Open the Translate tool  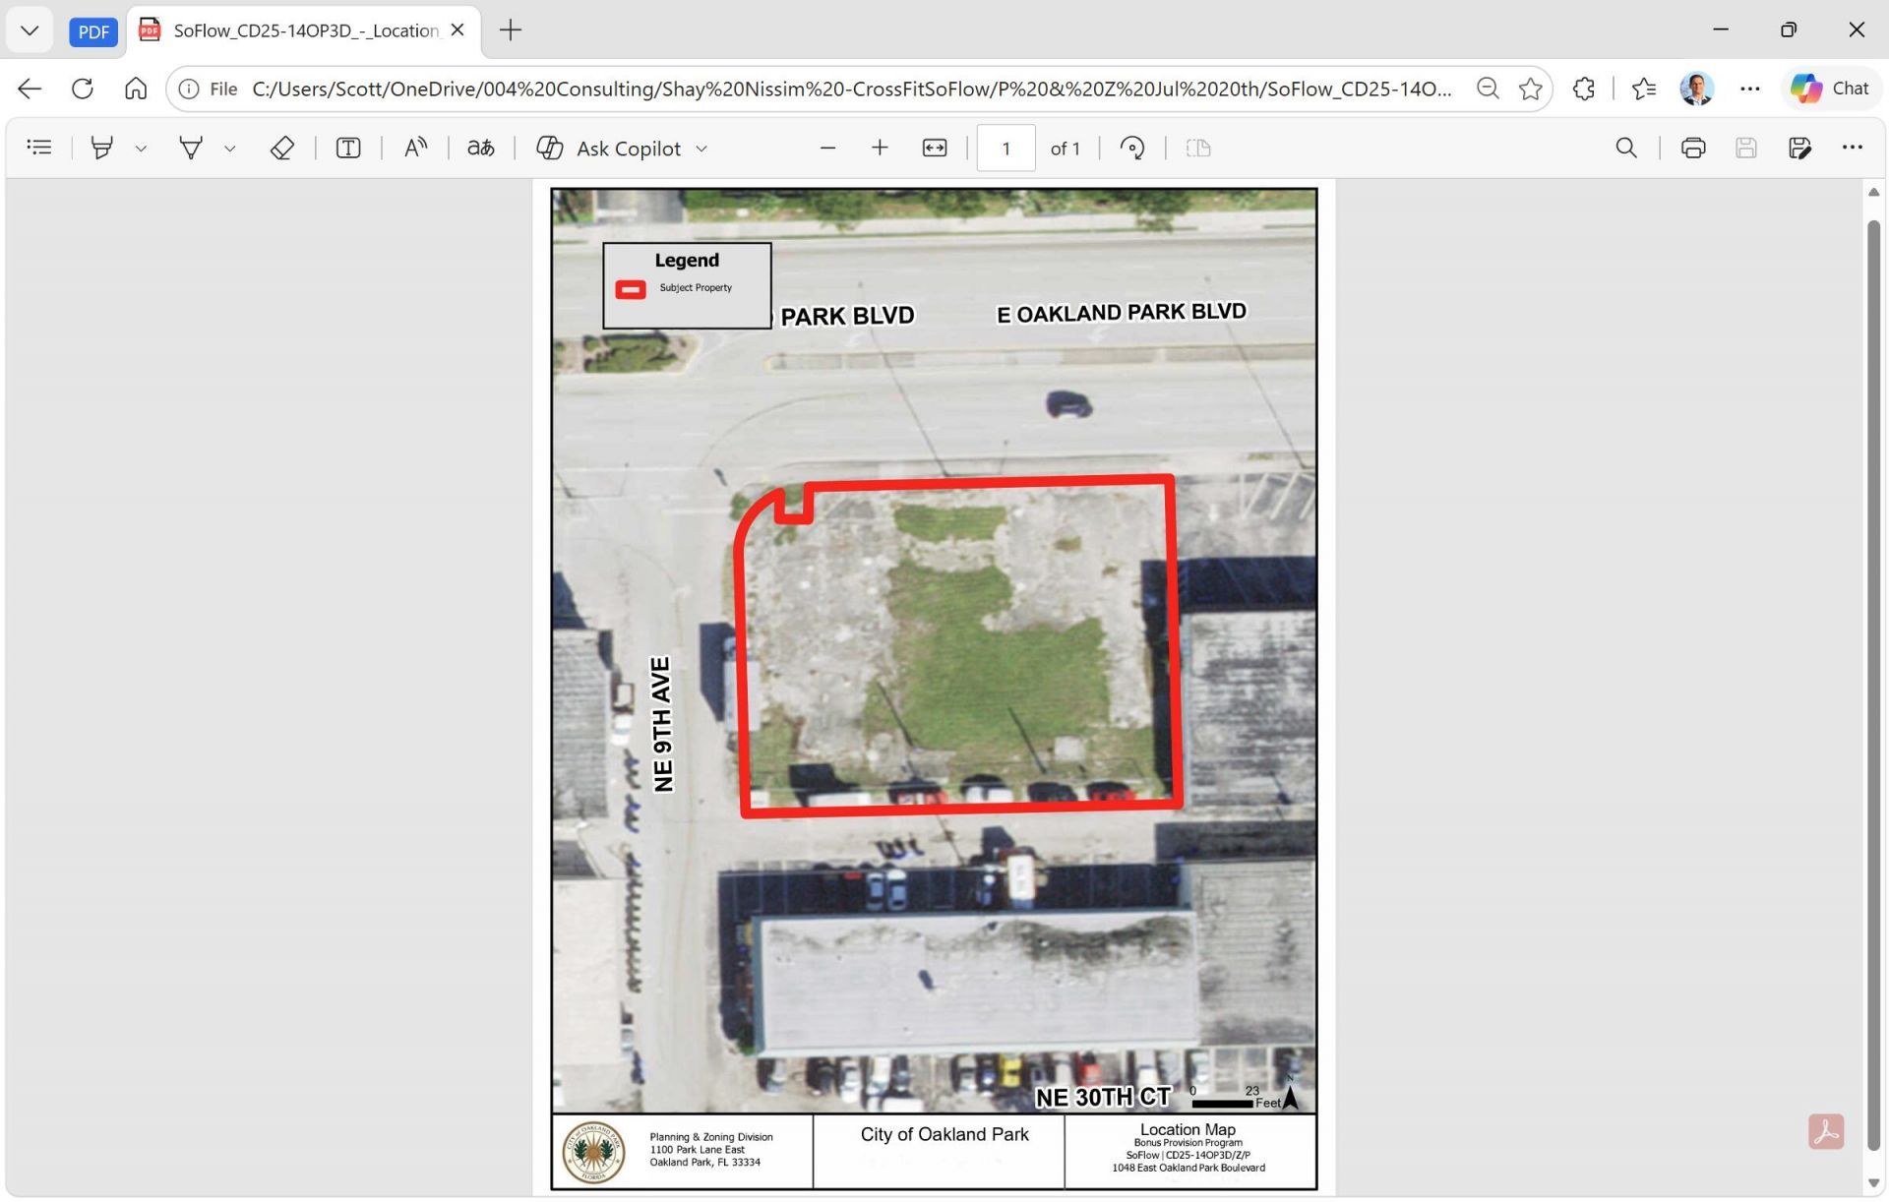(x=481, y=148)
